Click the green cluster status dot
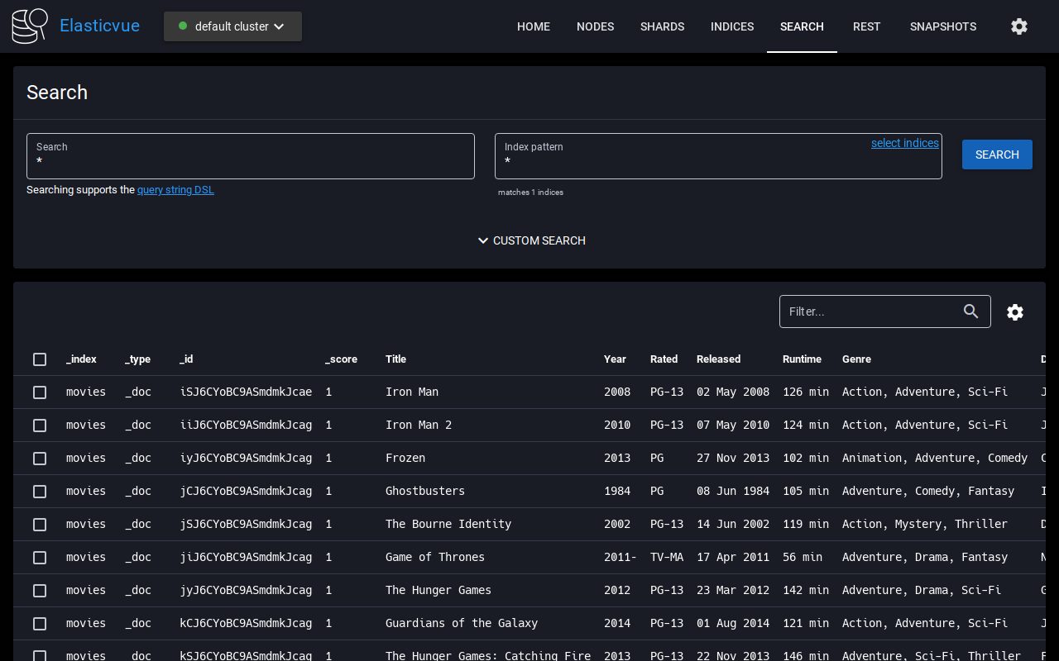The height and width of the screenshot is (661, 1059). (x=183, y=26)
